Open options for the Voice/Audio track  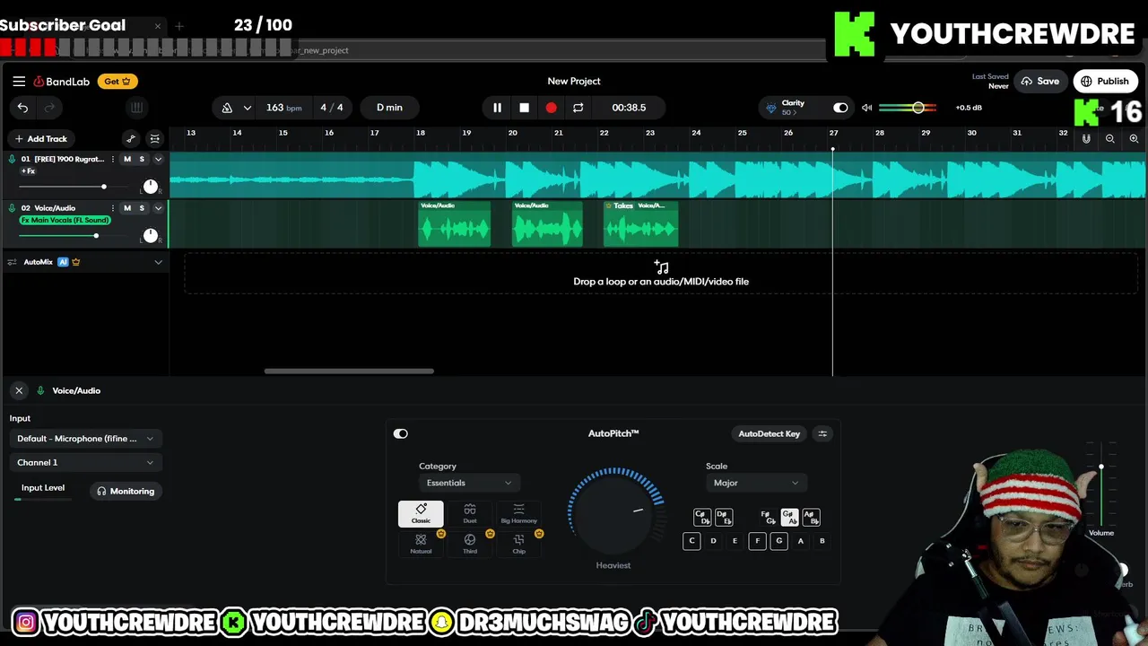112,208
